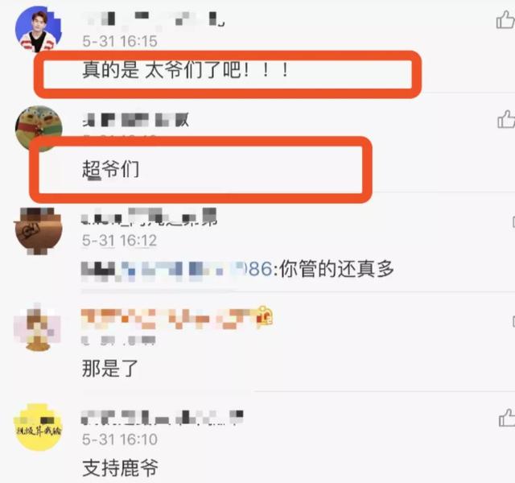Select the reply text "你管的还真多"

click(336, 270)
